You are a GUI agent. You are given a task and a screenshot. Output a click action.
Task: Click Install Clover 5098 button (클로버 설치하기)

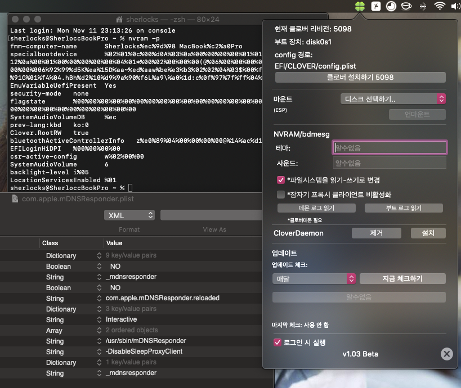tap(360, 77)
